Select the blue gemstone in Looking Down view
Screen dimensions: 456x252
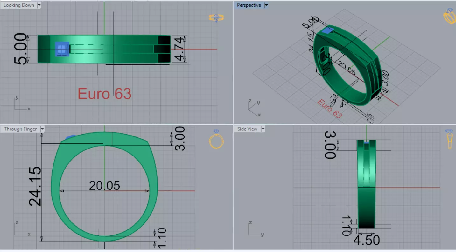tap(62, 49)
